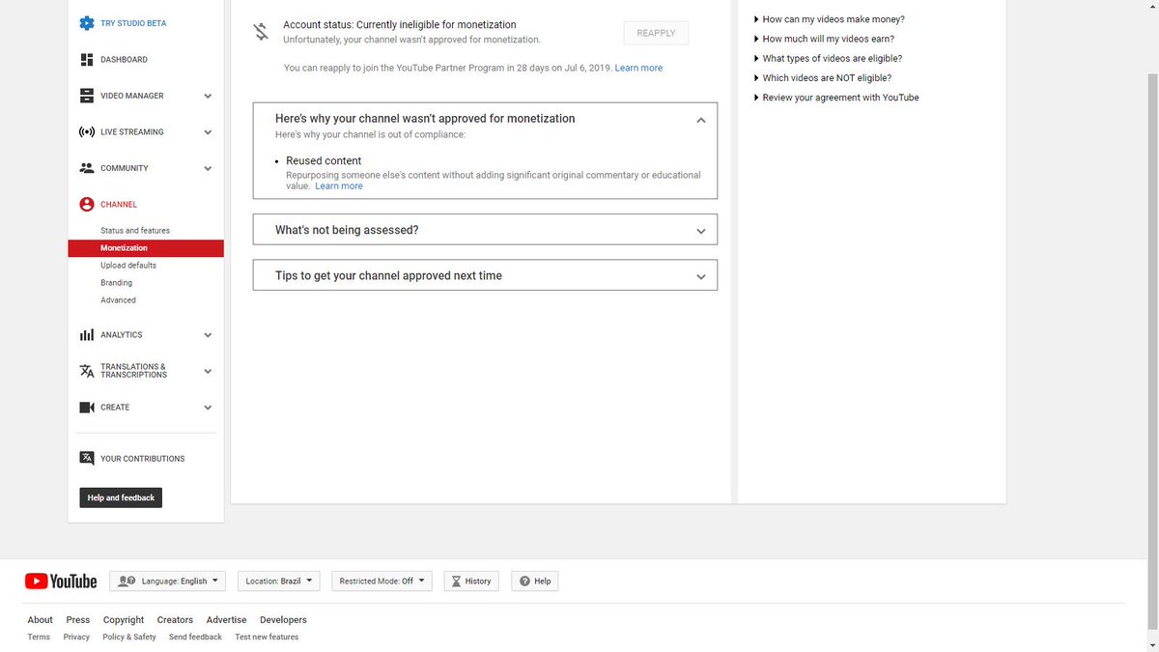Image resolution: width=1159 pixels, height=652 pixels.
Task: Expand 'Review your agreement with YouTube'
Action: pyautogui.click(x=836, y=98)
